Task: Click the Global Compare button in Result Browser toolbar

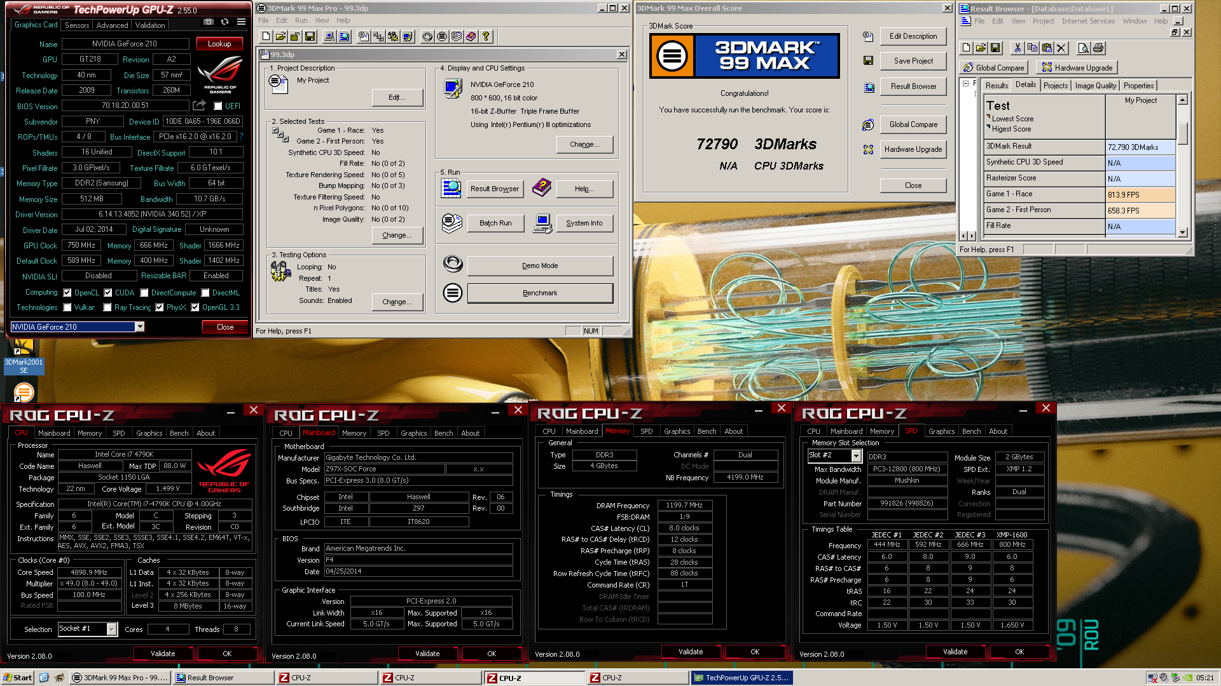Action: (x=995, y=67)
